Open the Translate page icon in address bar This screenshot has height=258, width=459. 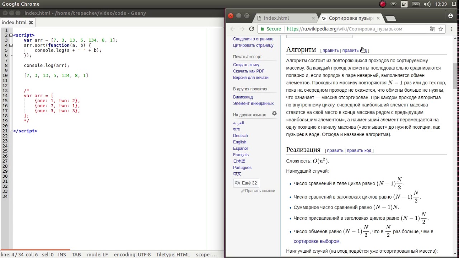pos(432,29)
